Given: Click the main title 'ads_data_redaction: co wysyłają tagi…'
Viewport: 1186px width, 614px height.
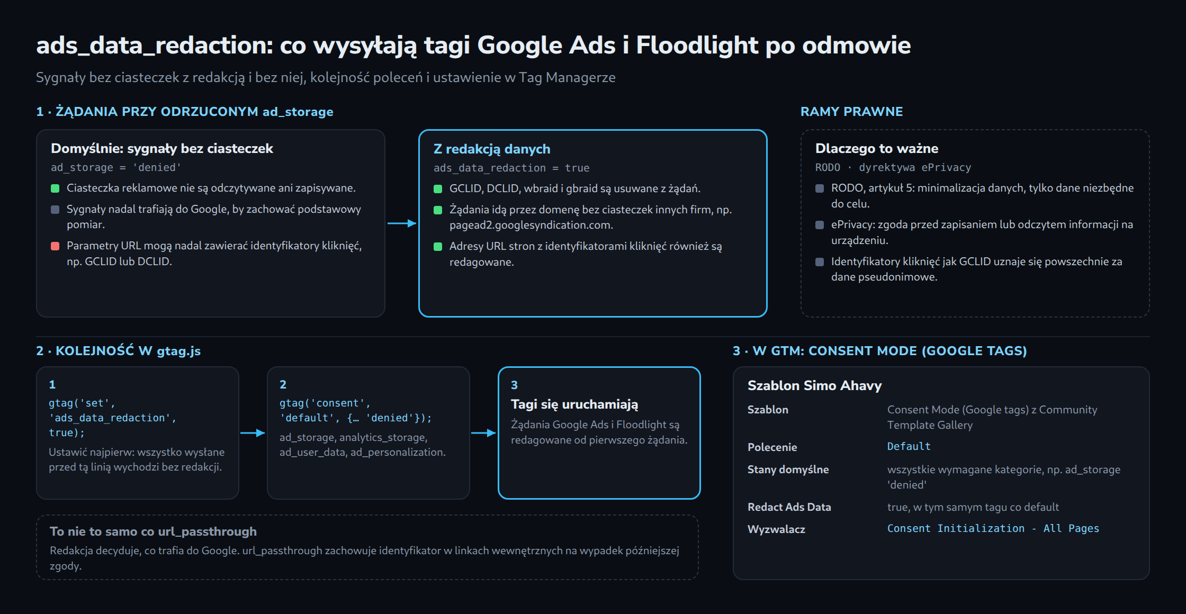Looking at the screenshot, I should click(x=473, y=46).
